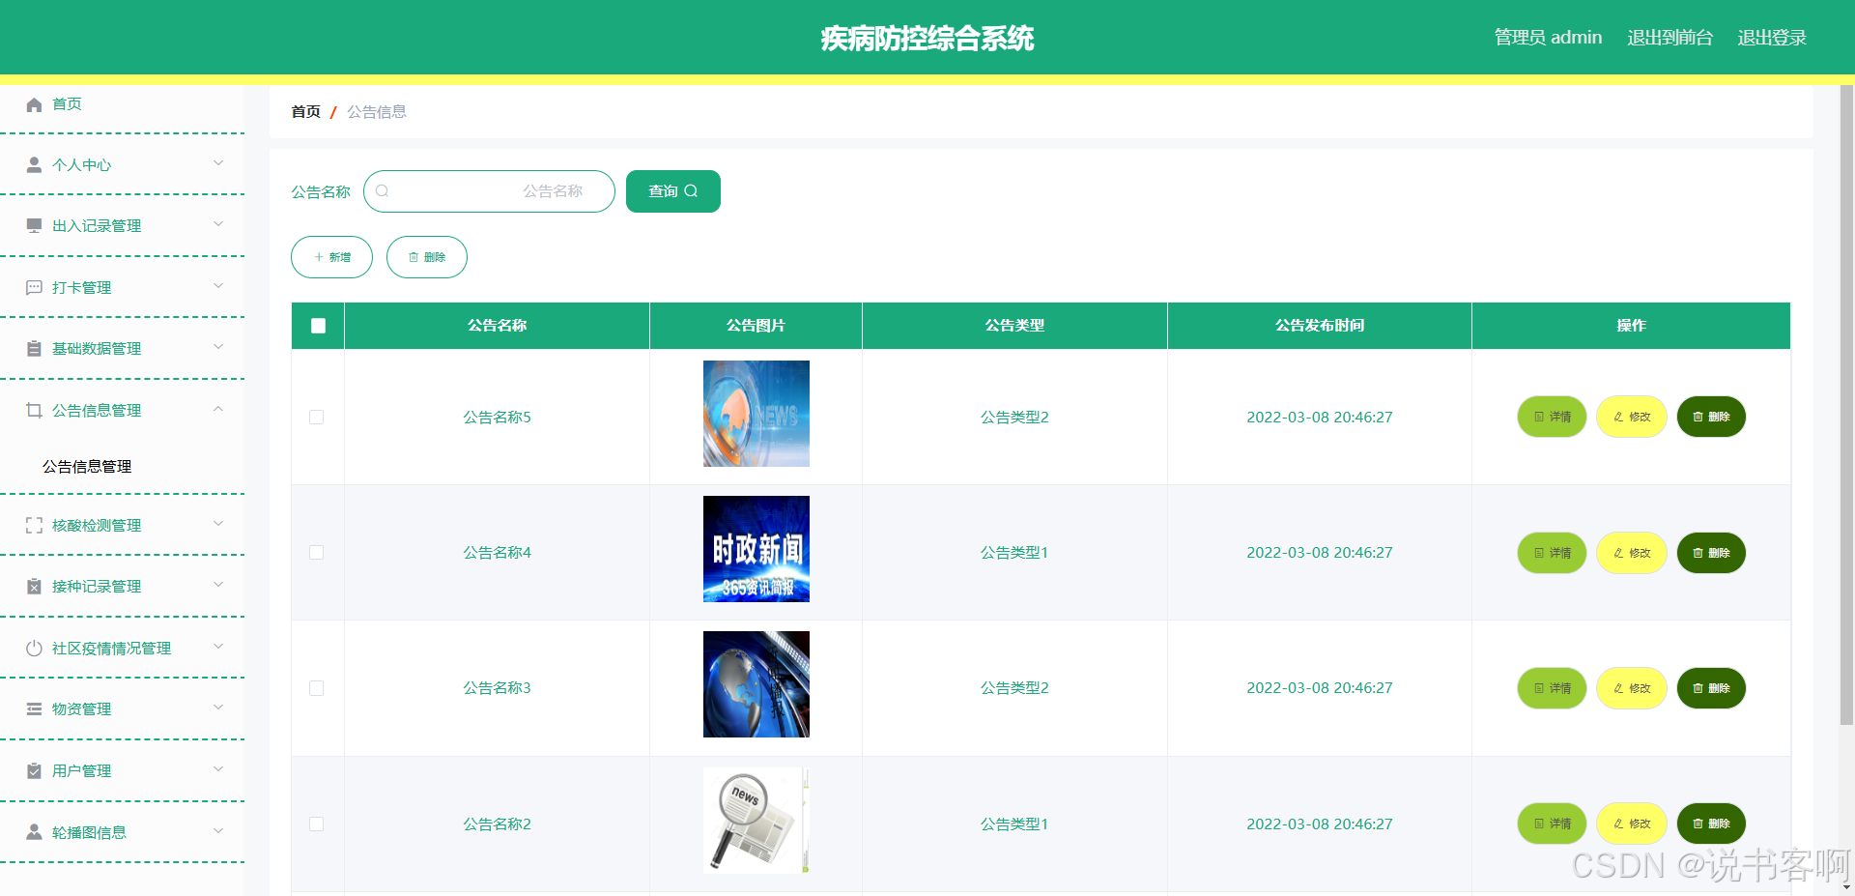The height and width of the screenshot is (896, 1855).
Task: Click 删除 for 公告名称4
Action: point(1711,553)
